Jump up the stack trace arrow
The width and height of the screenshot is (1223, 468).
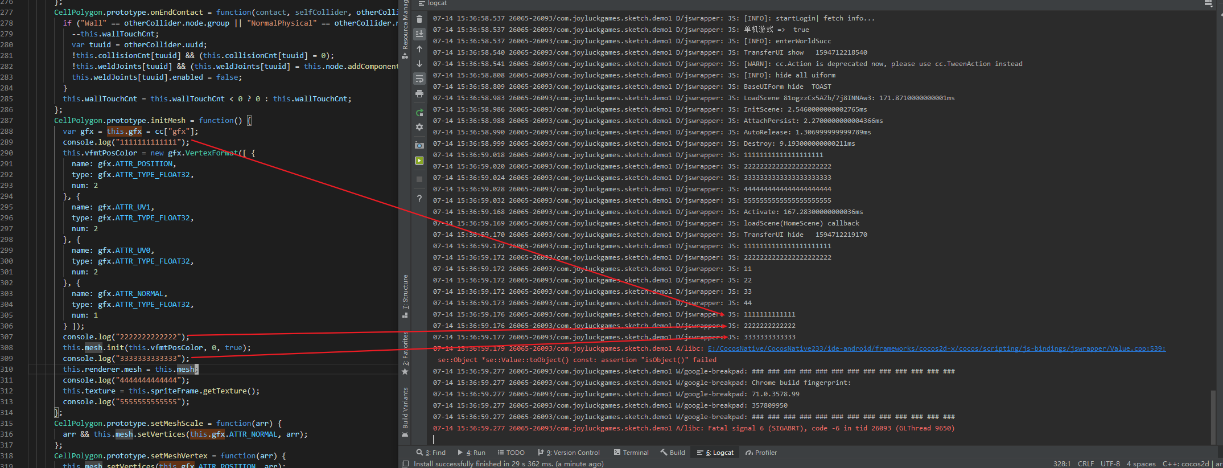point(419,49)
